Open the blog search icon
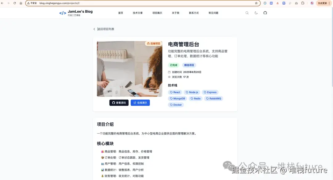The image size is (333, 180). [247, 13]
